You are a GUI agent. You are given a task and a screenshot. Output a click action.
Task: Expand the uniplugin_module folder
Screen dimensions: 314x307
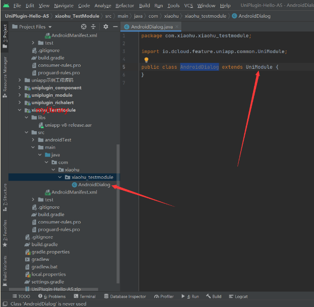20,95
